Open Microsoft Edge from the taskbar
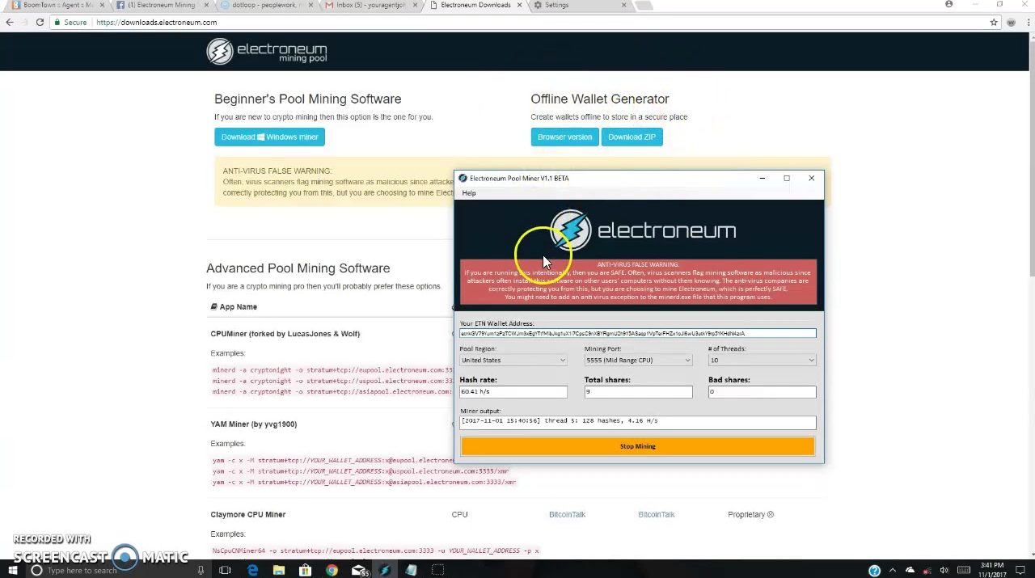Image resolution: width=1035 pixels, height=578 pixels. pyautogui.click(x=252, y=571)
